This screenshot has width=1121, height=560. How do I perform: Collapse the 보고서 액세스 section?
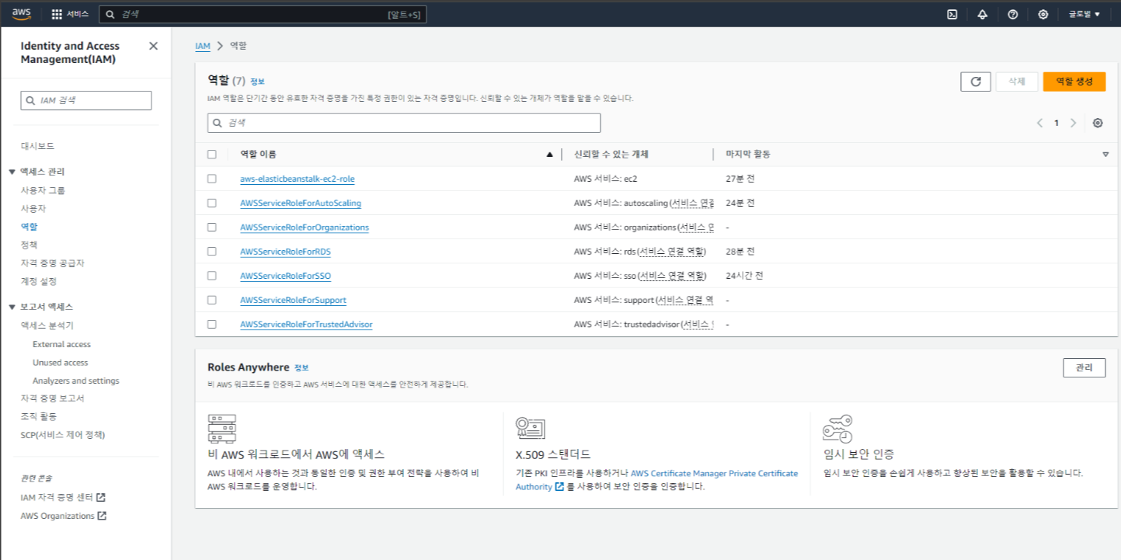pyautogui.click(x=12, y=307)
